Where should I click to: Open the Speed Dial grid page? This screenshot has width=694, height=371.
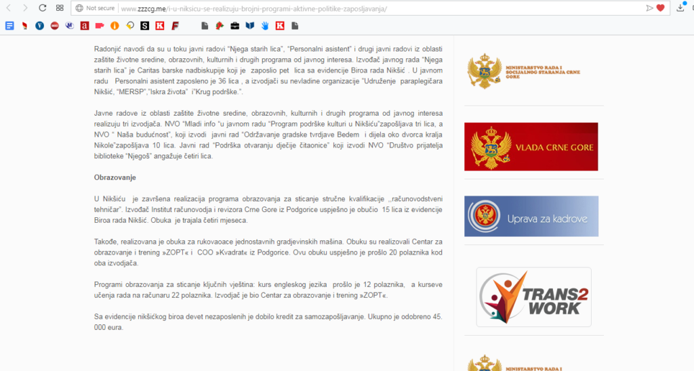[x=60, y=8]
